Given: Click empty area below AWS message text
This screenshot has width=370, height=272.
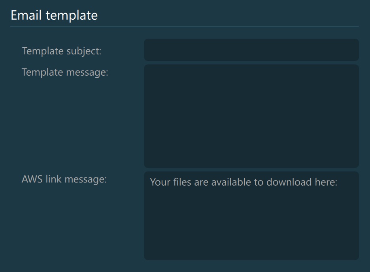Looking at the screenshot, I should (251, 233).
